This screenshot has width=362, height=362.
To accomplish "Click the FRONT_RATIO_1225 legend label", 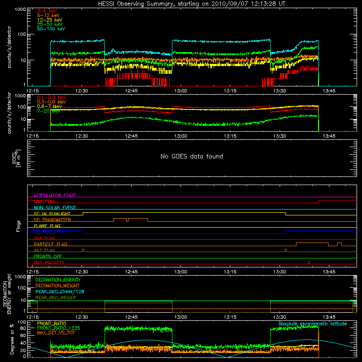I will 59,328.
